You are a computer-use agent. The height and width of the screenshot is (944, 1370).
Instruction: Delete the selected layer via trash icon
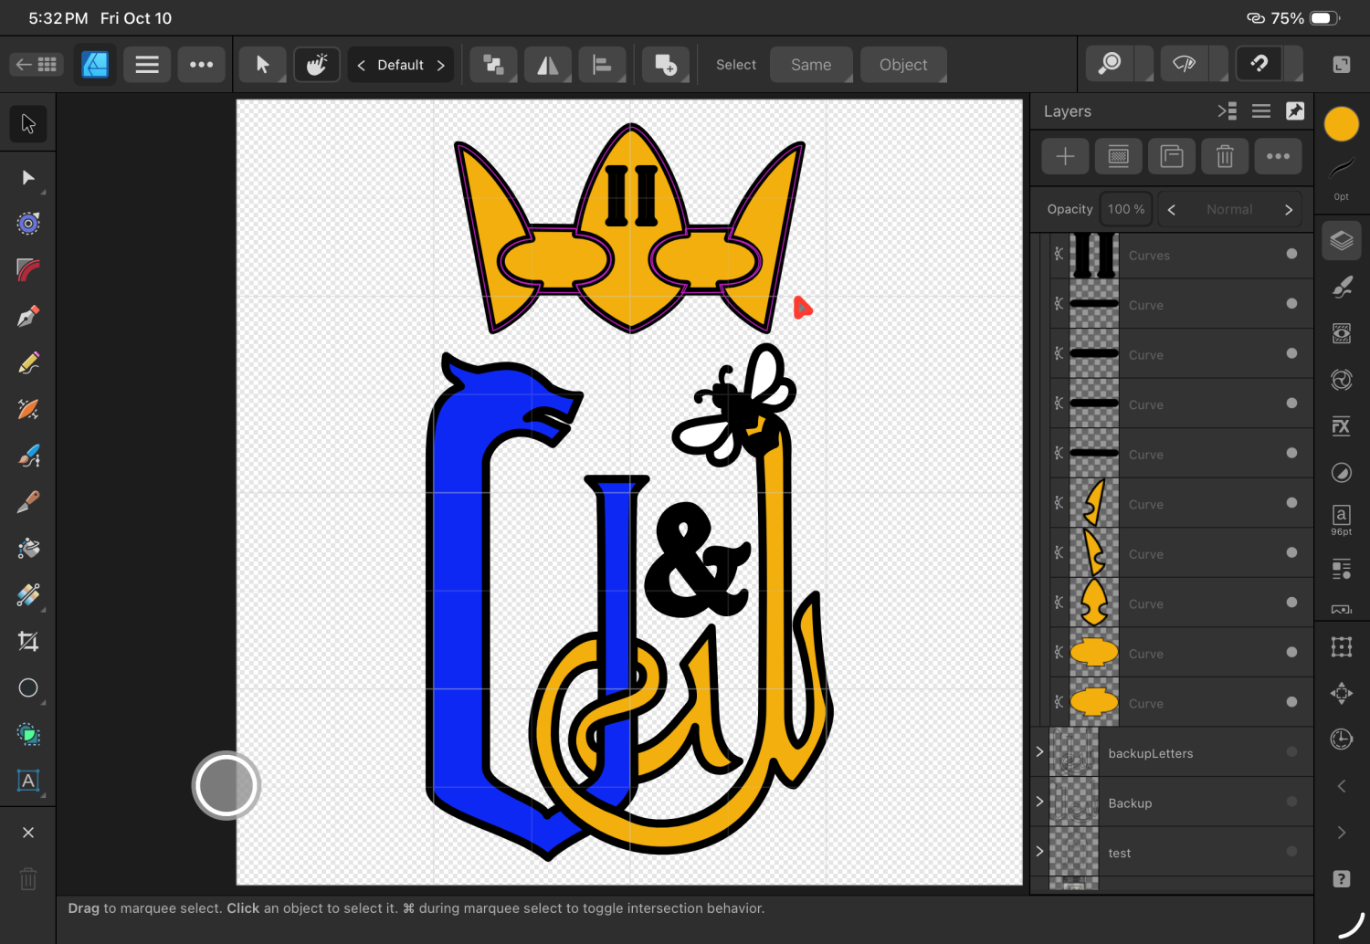click(1225, 157)
